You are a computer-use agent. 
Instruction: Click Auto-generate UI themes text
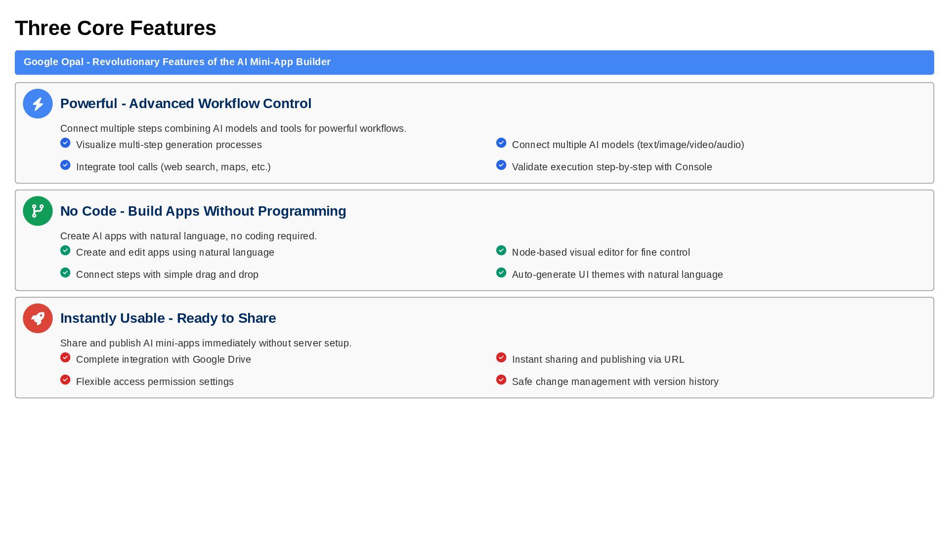pyautogui.click(x=617, y=275)
